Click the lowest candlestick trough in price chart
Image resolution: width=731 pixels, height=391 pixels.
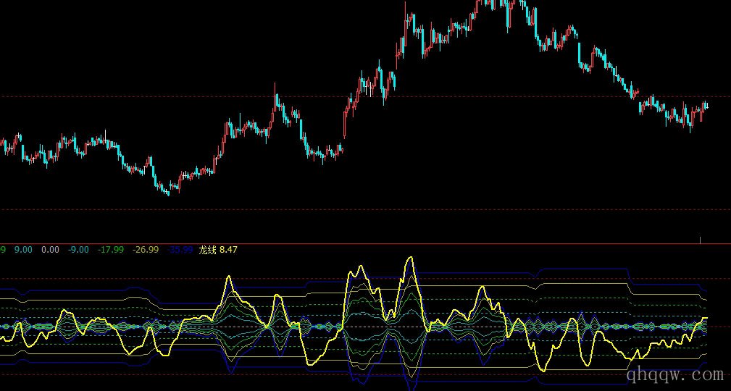click(168, 191)
